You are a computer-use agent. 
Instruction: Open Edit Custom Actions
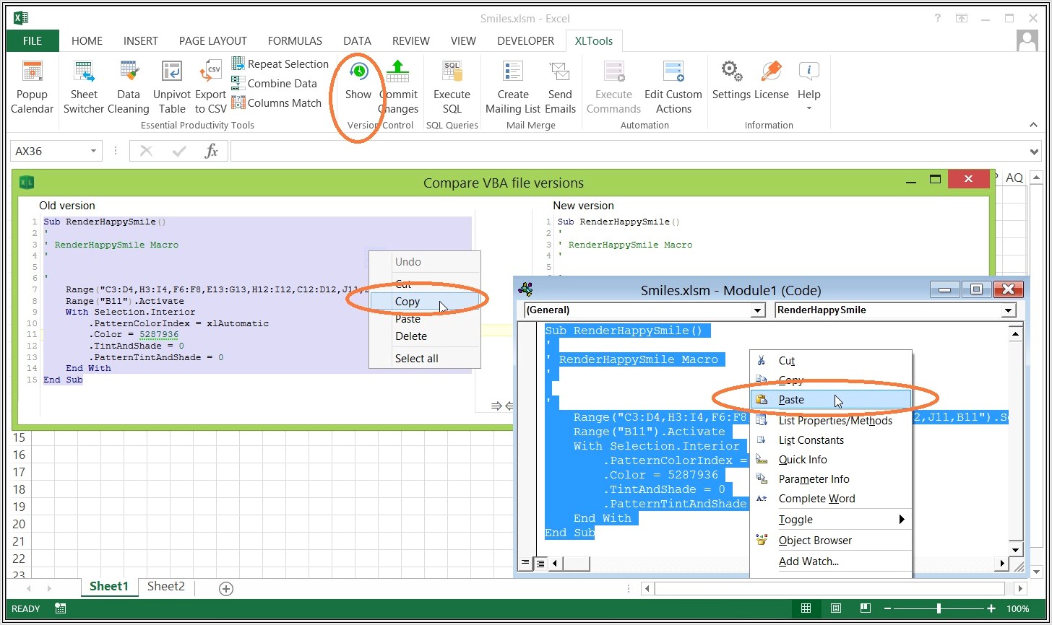pos(673,87)
